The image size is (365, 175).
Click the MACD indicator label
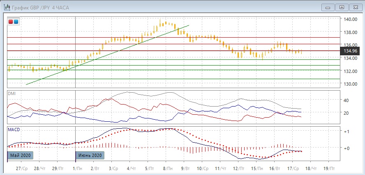(14, 130)
